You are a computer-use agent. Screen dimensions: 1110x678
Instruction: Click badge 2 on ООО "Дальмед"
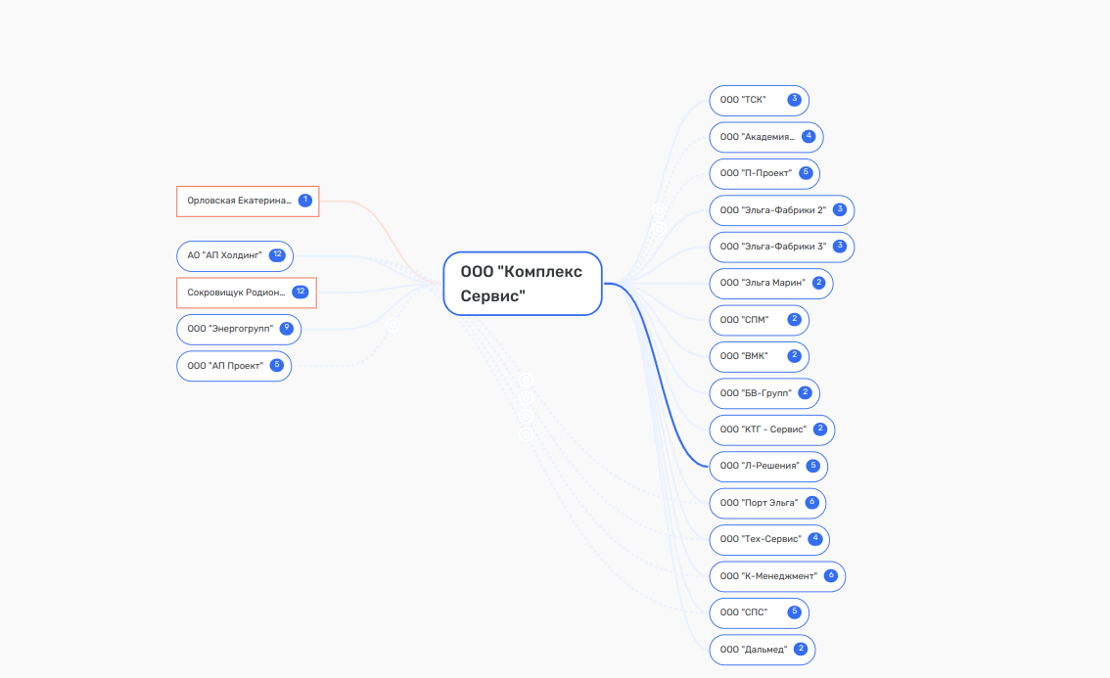coord(801,650)
